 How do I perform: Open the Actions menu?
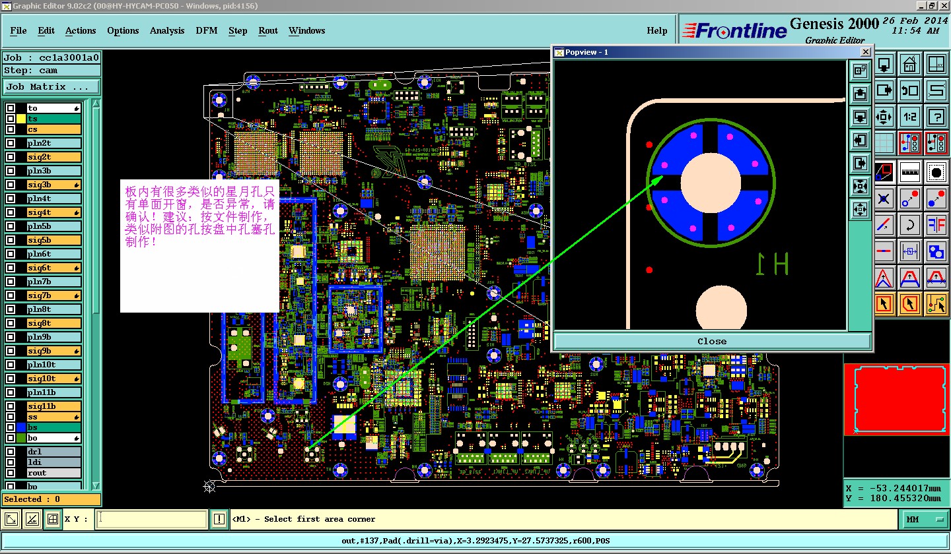pos(81,30)
